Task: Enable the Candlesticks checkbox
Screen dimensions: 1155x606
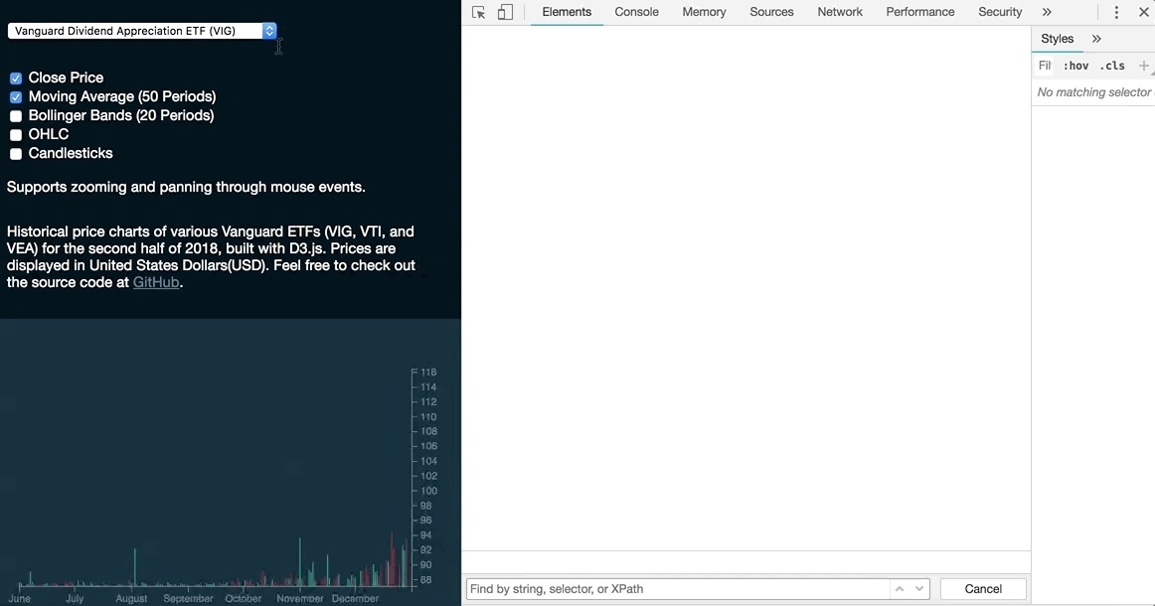Action: coord(16,154)
